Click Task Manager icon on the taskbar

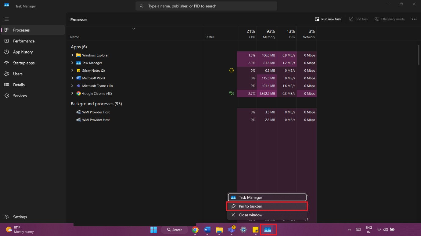click(268, 230)
